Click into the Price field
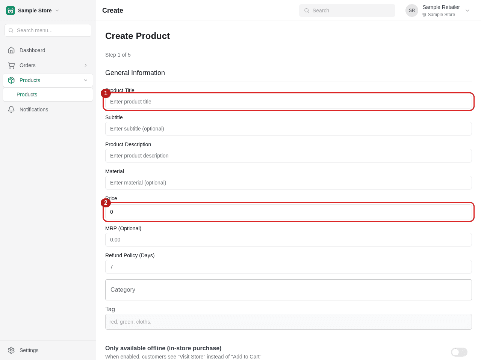481x360 pixels. coord(289,212)
